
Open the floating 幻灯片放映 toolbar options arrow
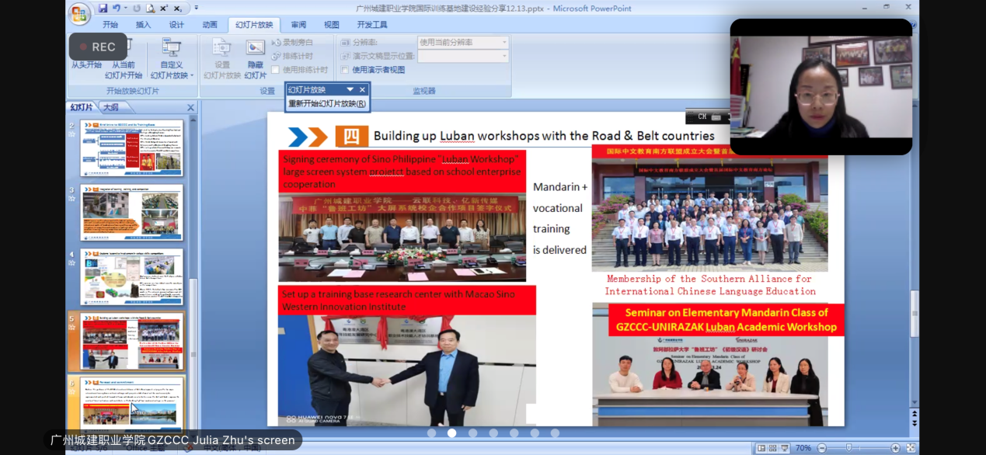350,90
